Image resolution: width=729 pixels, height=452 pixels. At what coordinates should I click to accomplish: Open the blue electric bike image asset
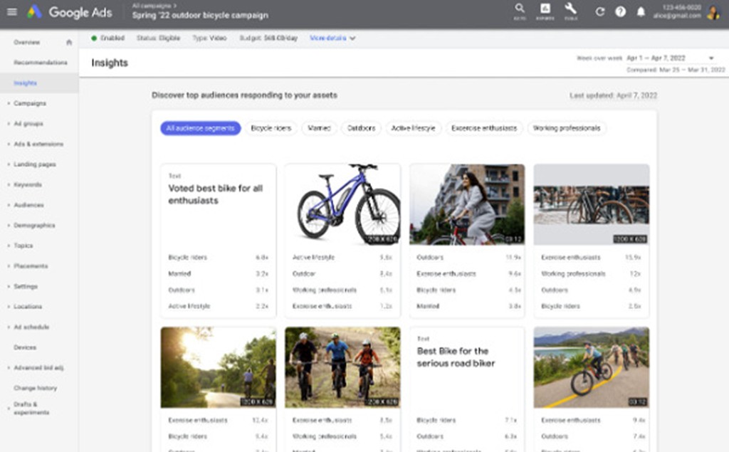342,204
